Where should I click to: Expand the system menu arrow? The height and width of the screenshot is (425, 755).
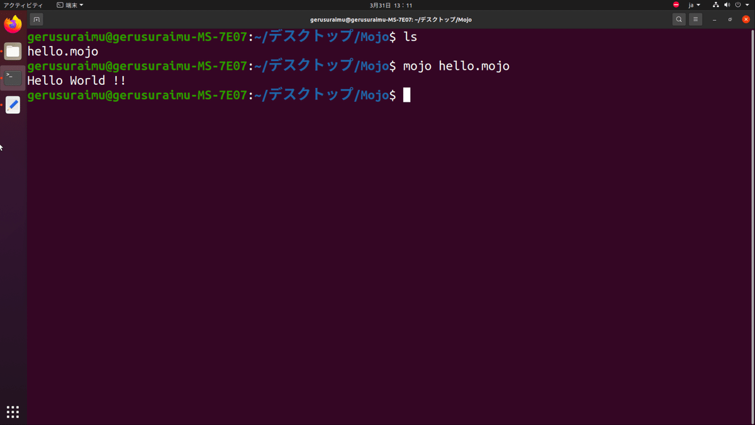[x=747, y=5]
